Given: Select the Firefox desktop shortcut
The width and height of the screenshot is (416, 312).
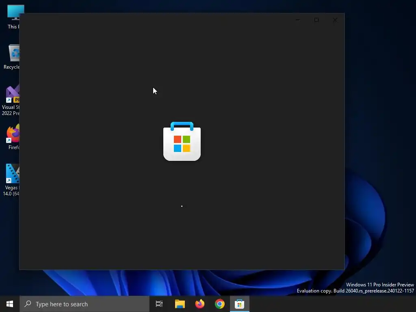Looking at the screenshot, I should tap(13, 137).
